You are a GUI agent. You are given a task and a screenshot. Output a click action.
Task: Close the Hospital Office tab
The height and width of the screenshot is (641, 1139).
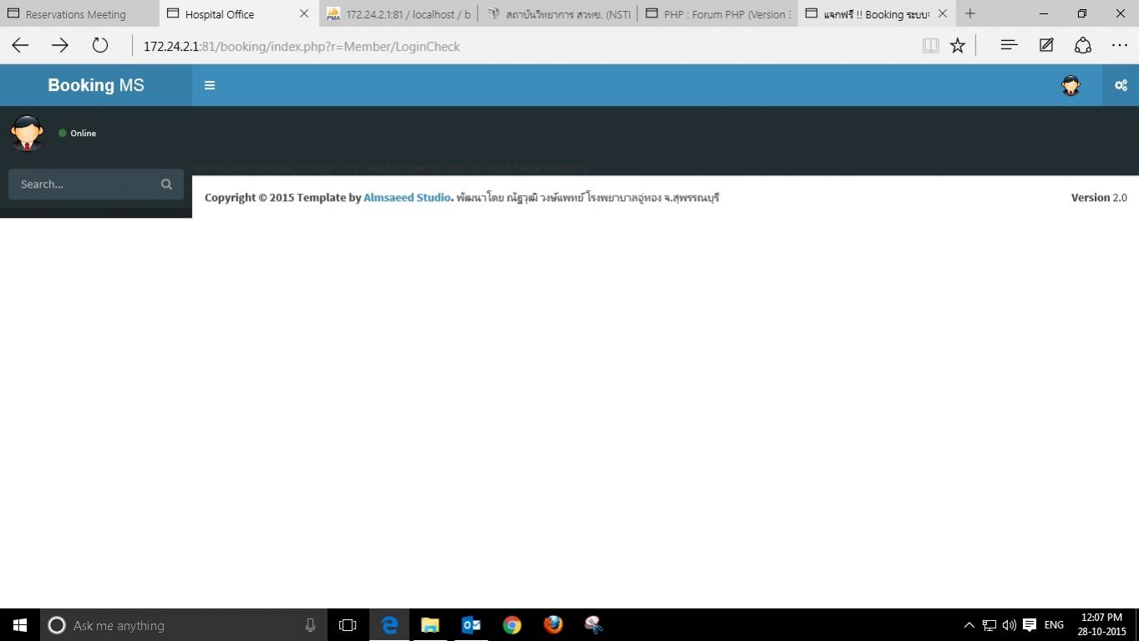click(x=304, y=14)
